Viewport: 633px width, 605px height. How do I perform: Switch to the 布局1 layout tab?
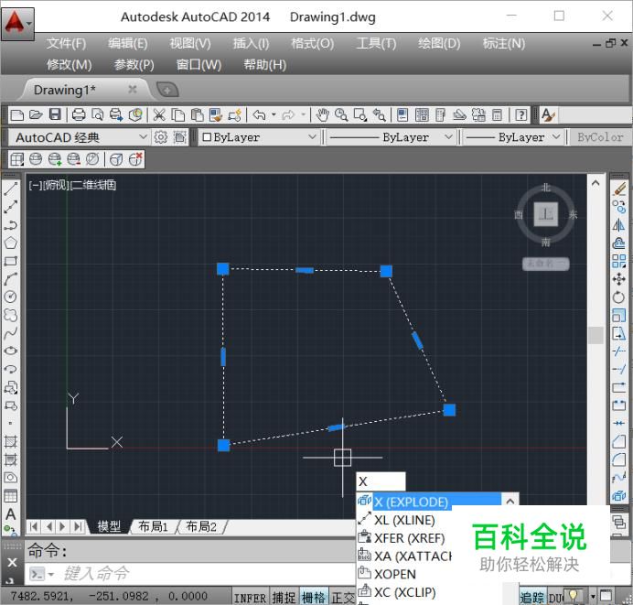coord(153,526)
